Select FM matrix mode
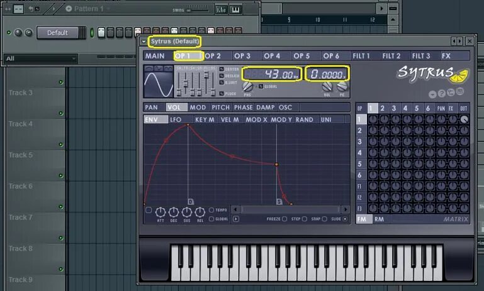 tap(364, 219)
